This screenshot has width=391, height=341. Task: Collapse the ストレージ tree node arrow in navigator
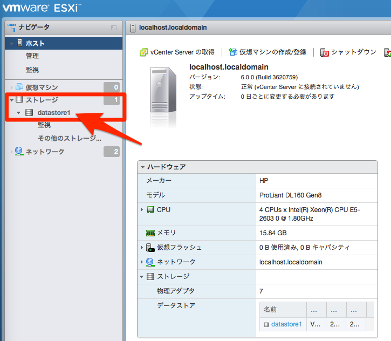11,100
